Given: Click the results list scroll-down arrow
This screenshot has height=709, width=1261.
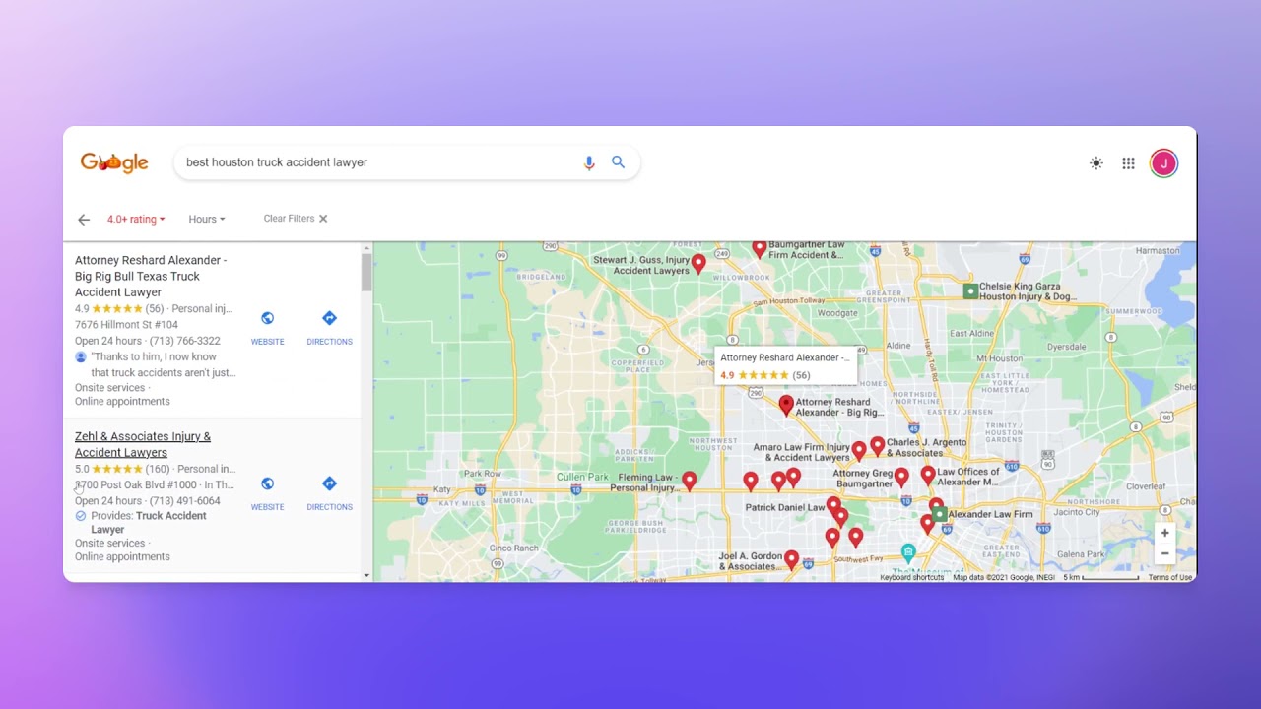Looking at the screenshot, I should coord(366,575).
